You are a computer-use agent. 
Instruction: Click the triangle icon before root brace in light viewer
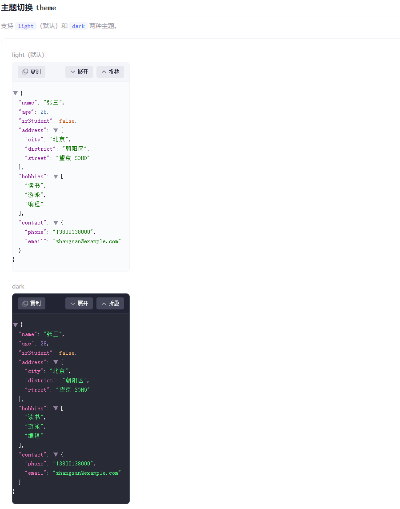(x=15, y=92)
